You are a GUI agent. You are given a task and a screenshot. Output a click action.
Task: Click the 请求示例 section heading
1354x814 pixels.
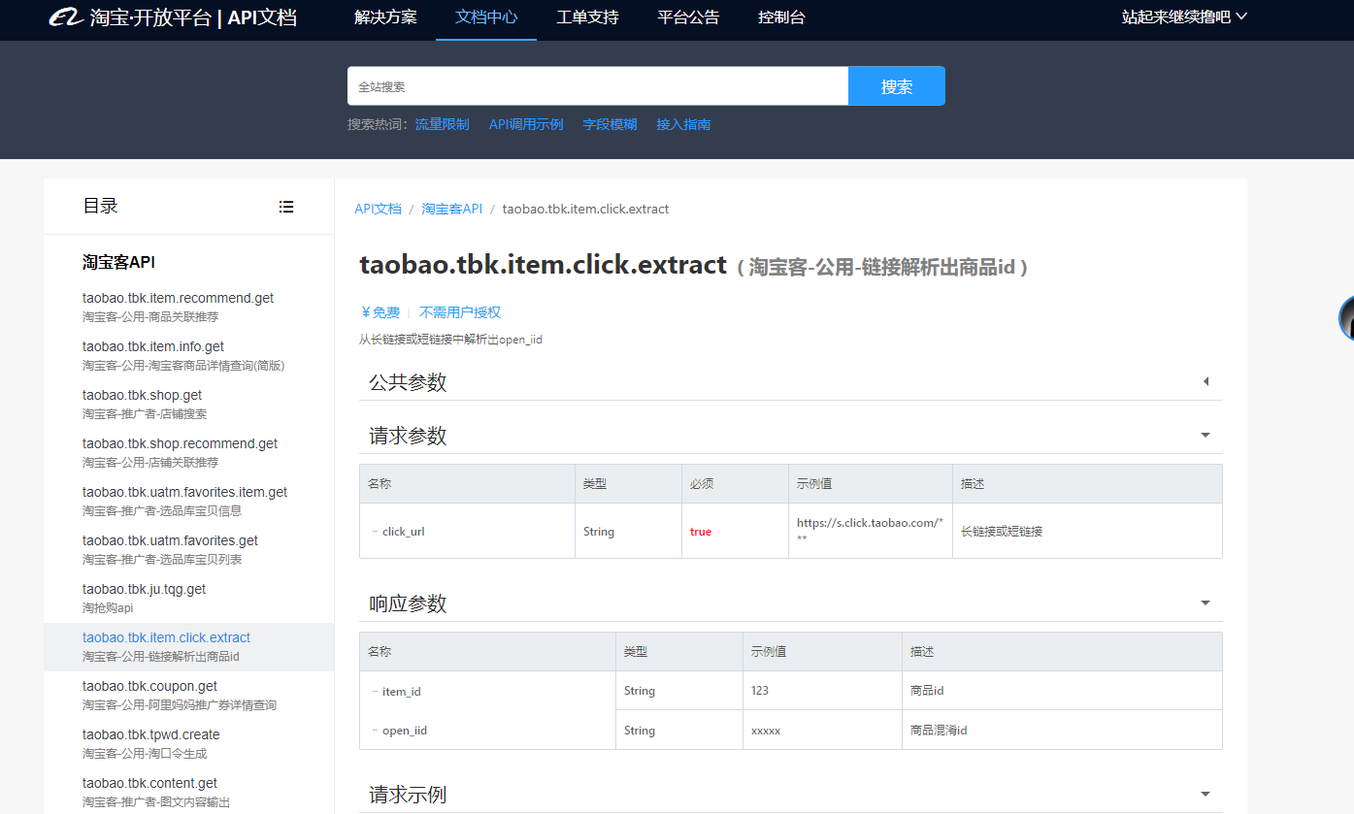pyautogui.click(x=408, y=795)
